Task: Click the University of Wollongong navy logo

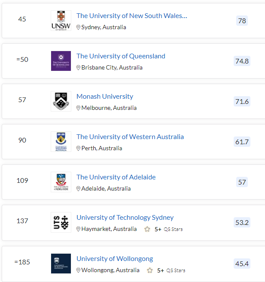Action: (x=61, y=264)
